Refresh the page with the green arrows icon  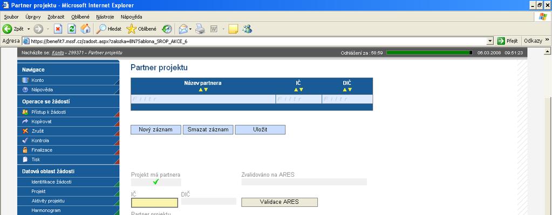pos(72,29)
